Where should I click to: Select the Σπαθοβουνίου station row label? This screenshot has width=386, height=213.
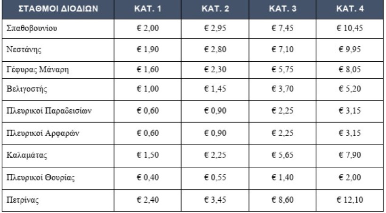[32, 28]
